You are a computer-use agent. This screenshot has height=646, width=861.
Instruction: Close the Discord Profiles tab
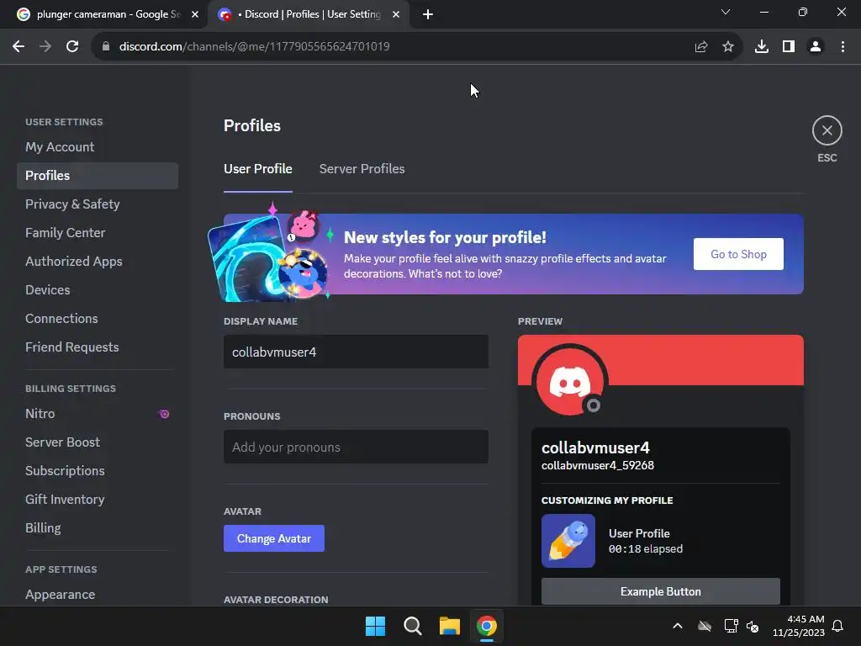[x=396, y=15]
